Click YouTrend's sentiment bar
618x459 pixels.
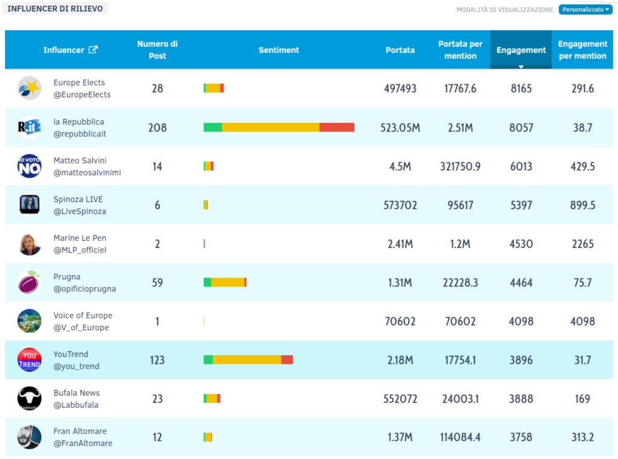click(x=248, y=359)
